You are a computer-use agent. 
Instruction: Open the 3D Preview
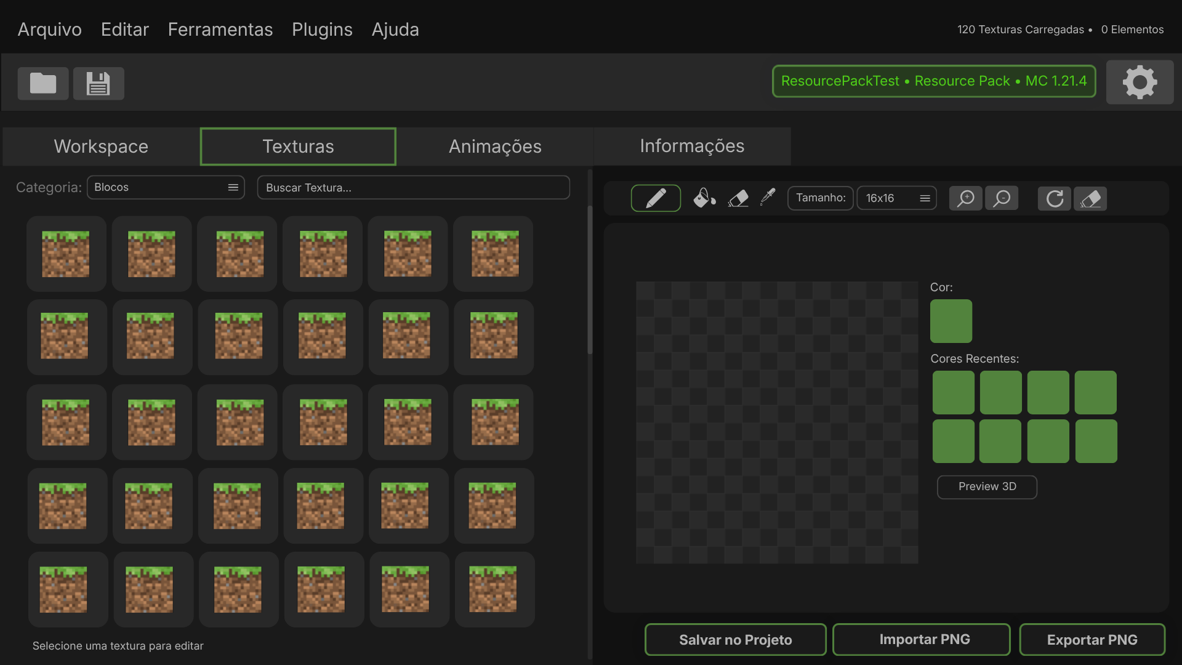click(x=986, y=486)
